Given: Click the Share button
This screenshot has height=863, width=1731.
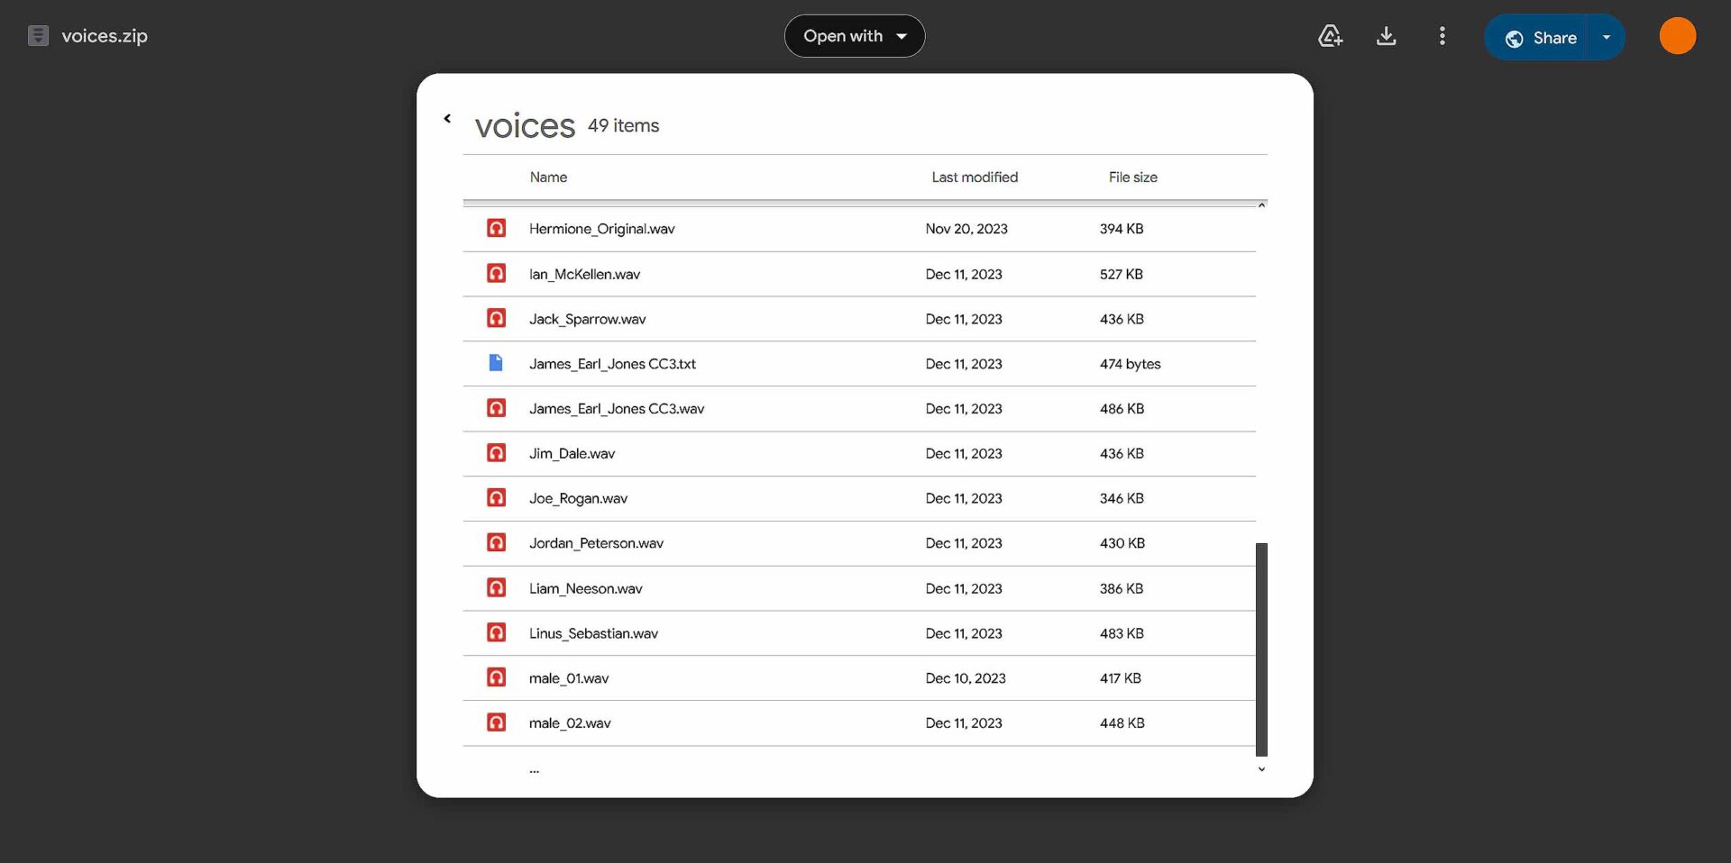Looking at the screenshot, I should pos(1536,37).
